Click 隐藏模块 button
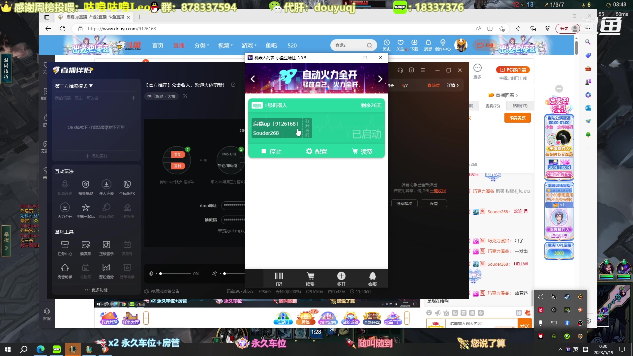This screenshot has width=633, height=356. pos(405,204)
